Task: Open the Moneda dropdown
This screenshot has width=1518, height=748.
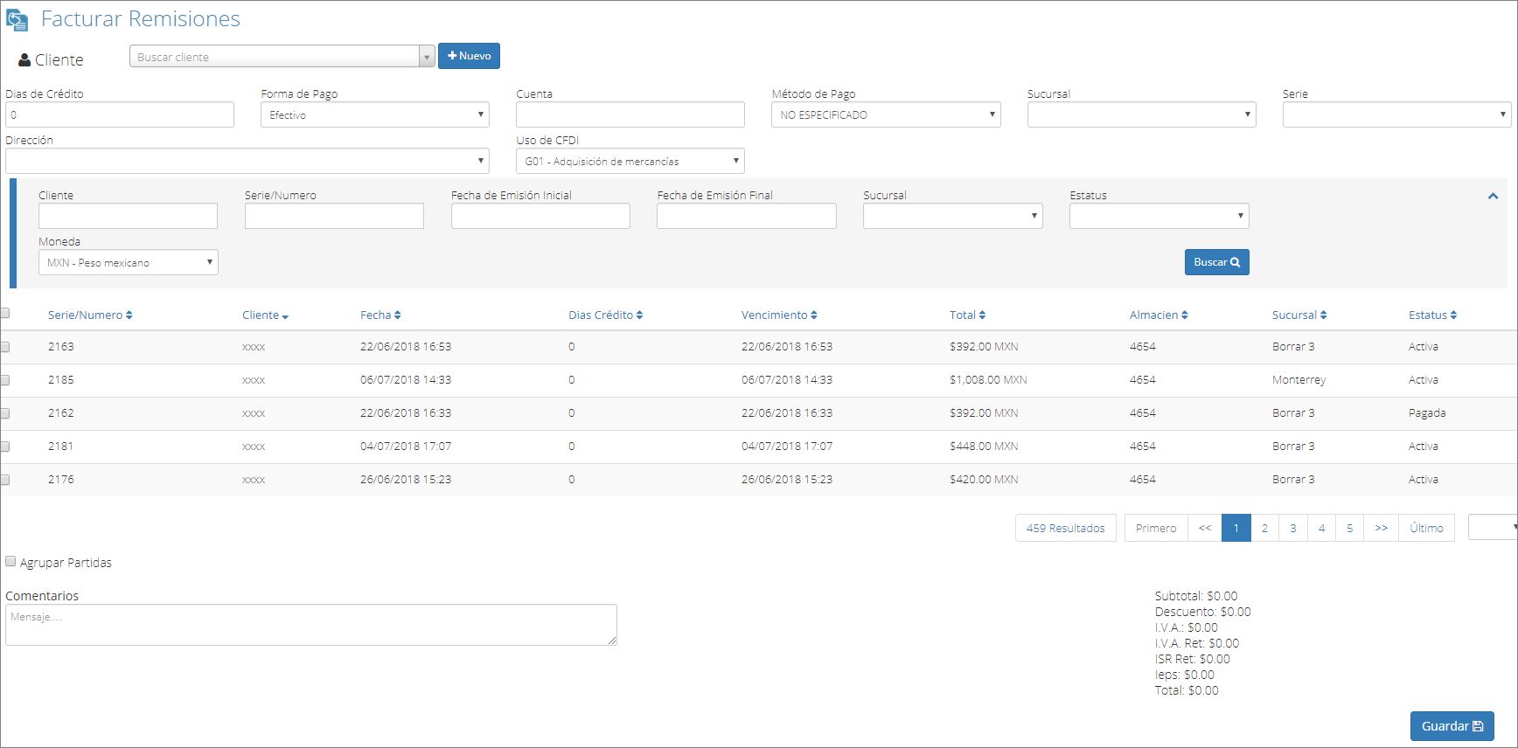Action: coord(129,262)
